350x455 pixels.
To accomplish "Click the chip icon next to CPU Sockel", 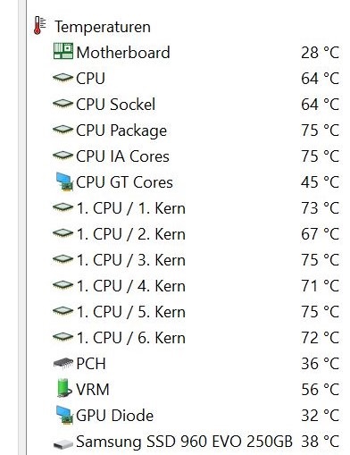I will [x=62, y=104].
